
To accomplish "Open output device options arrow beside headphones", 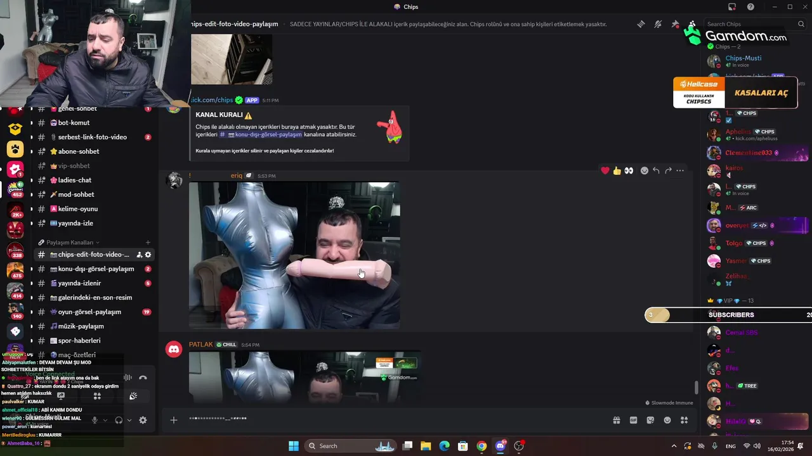I will coord(129,420).
